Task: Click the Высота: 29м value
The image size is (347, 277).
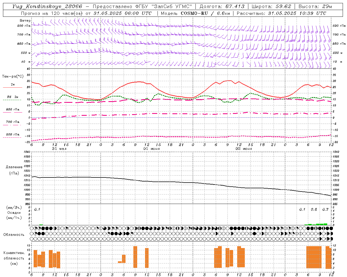Action: click(x=315, y=6)
